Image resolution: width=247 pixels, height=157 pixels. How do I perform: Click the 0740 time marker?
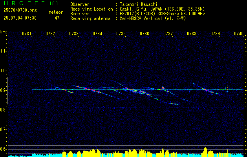point(239,34)
